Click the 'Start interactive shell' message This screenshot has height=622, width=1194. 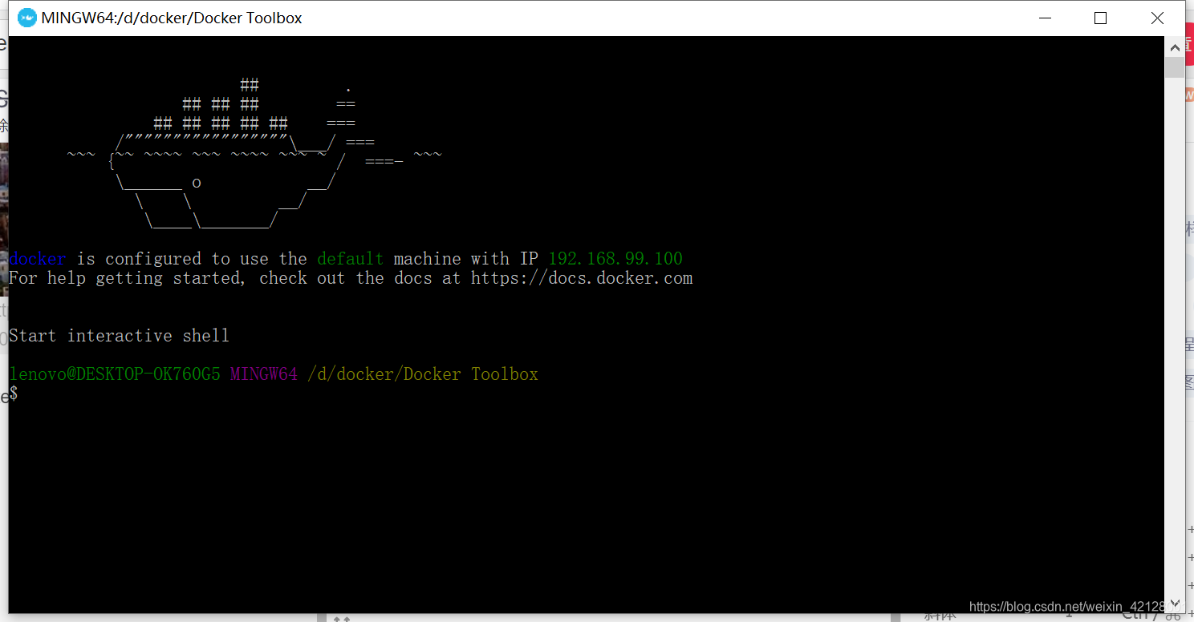pyautogui.click(x=119, y=335)
